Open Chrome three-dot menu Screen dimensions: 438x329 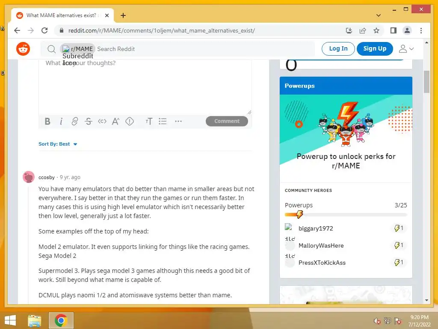click(x=421, y=30)
